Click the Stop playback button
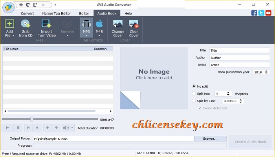 [x=18, y=128]
